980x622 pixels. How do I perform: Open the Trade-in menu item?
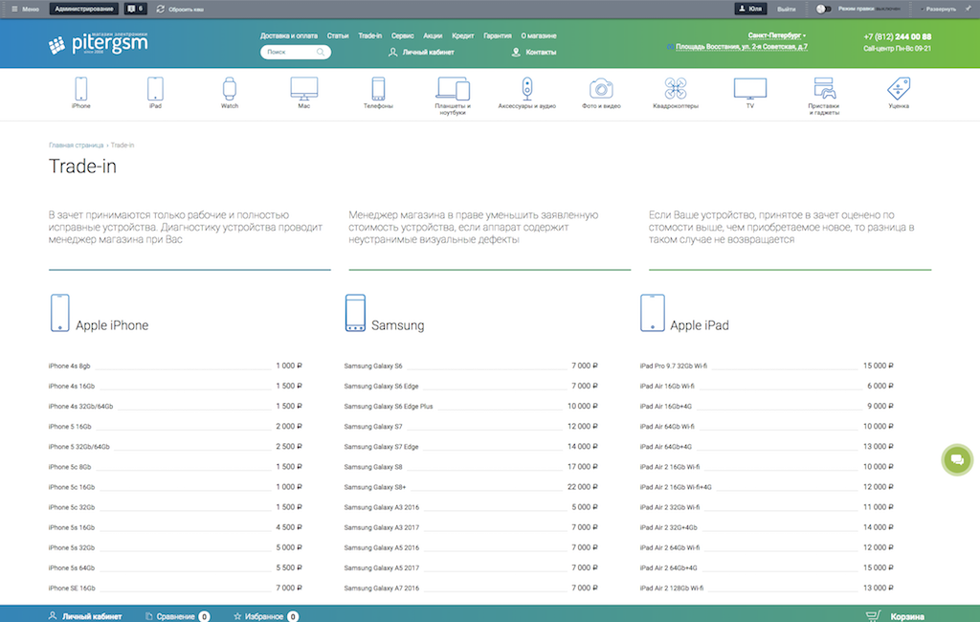[x=370, y=36]
